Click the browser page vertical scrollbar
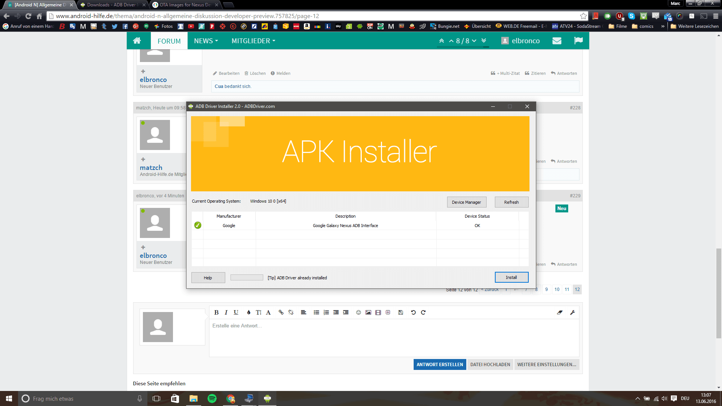The height and width of the screenshot is (406, 722). [719, 293]
